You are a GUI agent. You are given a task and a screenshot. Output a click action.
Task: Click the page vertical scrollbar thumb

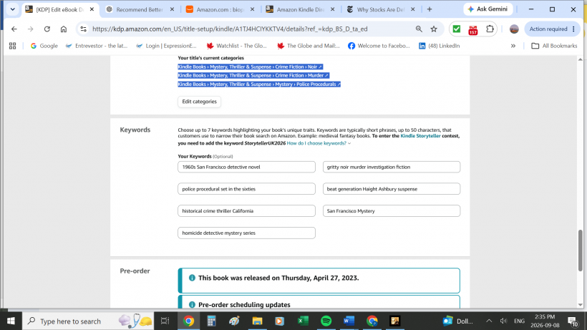click(x=581, y=251)
